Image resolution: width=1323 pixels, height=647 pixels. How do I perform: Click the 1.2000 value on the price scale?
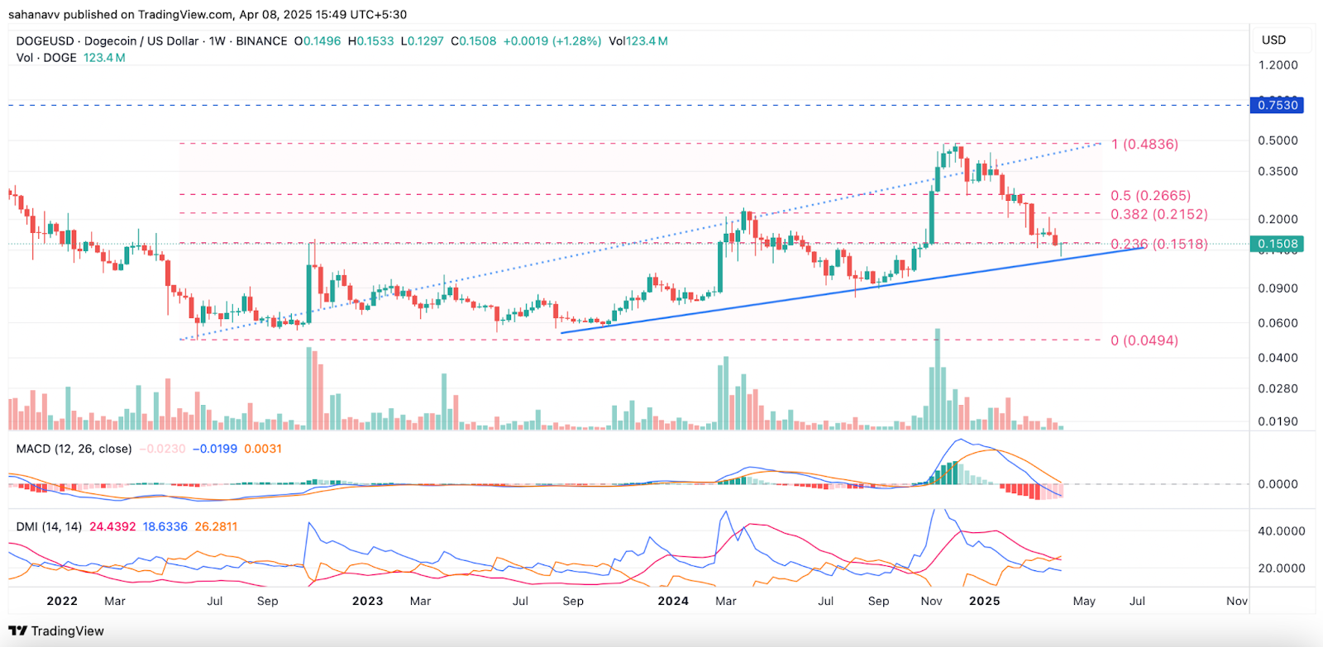coord(1278,65)
